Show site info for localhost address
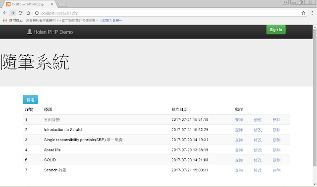Image resolution: width=317 pixels, height=187 pixels. point(37,13)
